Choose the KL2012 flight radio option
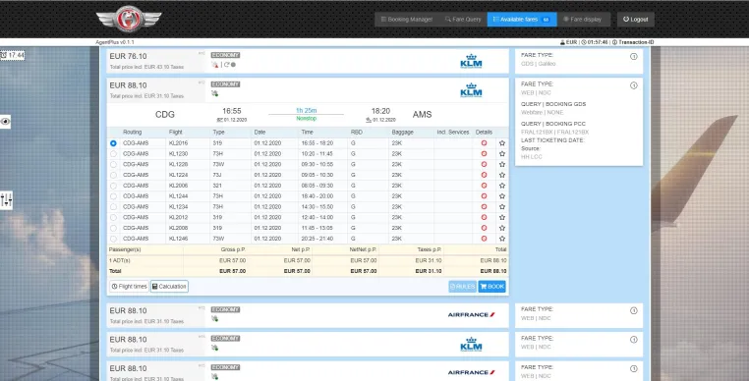Image resolution: width=749 pixels, height=381 pixels. click(x=113, y=217)
